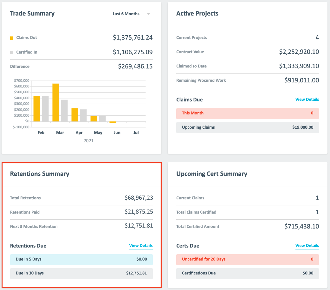Click the Trade Summary heading
This screenshot has height=290, width=330.
(x=32, y=13)
